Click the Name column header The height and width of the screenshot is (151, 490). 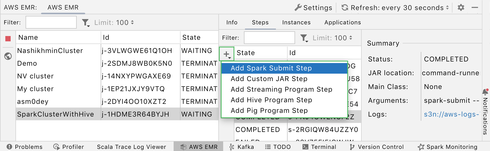pyautogui.click(x=58, y=37)
